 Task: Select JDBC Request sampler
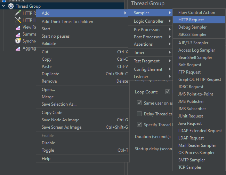[x=199, y=87]
